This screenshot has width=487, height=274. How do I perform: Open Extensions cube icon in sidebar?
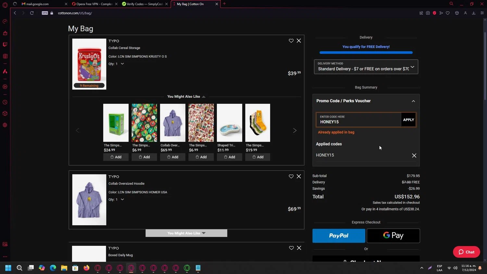(5, 114)
